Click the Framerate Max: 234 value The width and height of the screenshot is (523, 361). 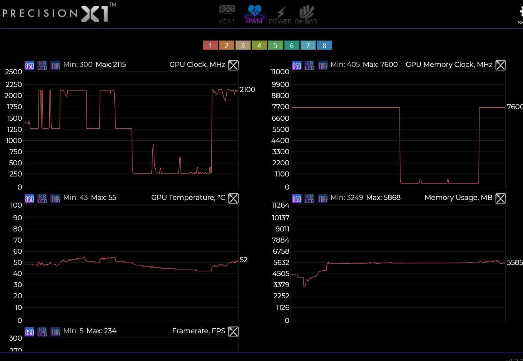coord(101,331)
